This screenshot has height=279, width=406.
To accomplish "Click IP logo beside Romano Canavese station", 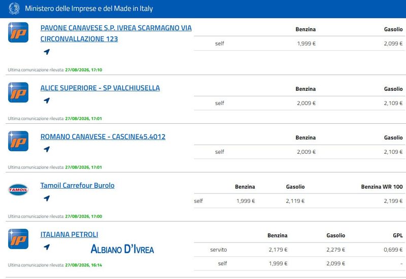I will pyautogui.click(x=18, y=141).
